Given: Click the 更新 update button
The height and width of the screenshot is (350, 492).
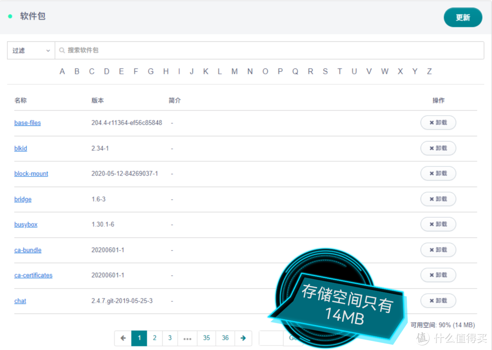Looking at the screenshot, I should pos(463,17).
